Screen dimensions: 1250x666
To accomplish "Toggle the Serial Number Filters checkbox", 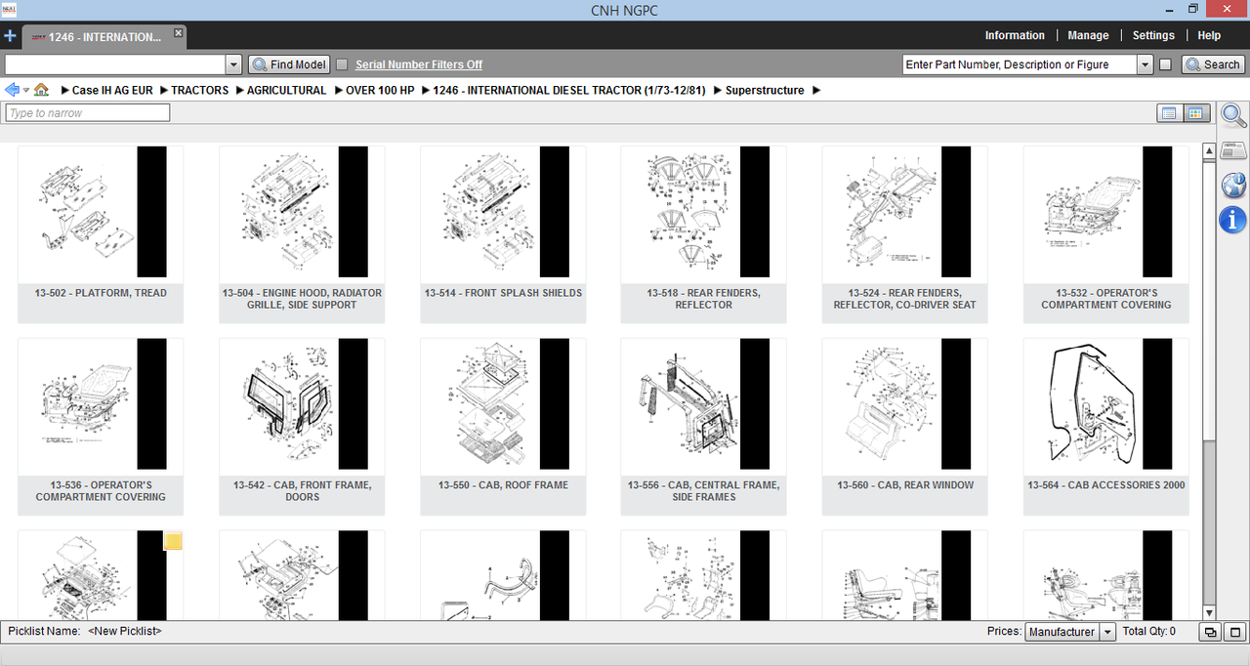I will point(342,64).
